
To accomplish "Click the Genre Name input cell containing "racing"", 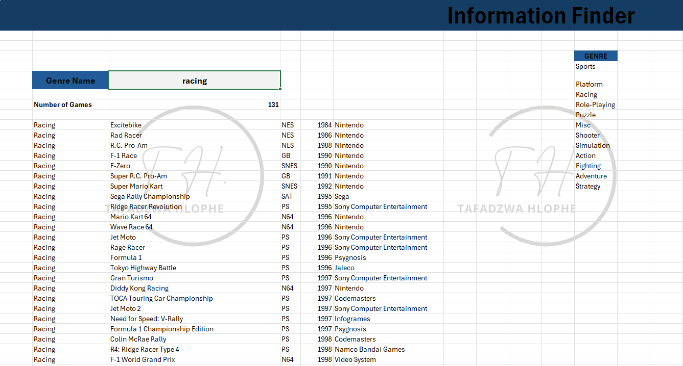I will (195, 81).
